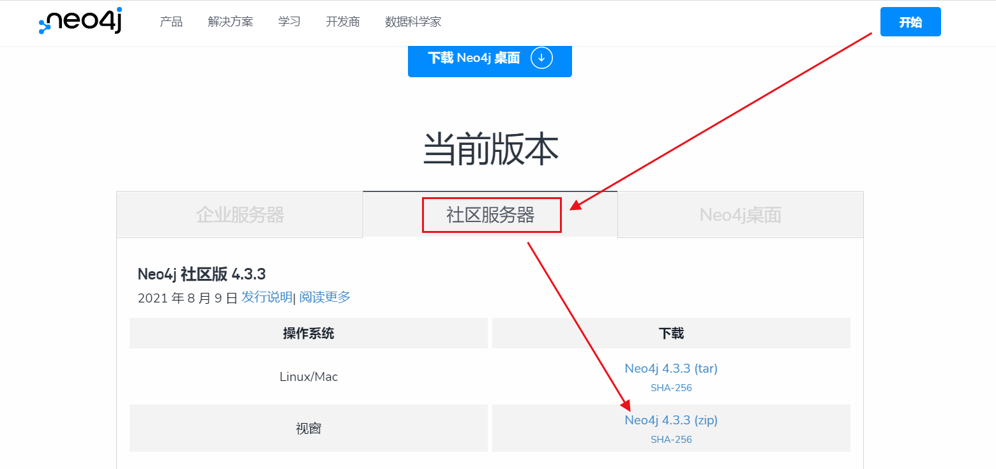
Task: Open the 发行说明 link
Action: tap(266, 297)
